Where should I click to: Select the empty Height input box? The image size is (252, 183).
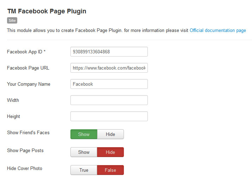[109, 116]
